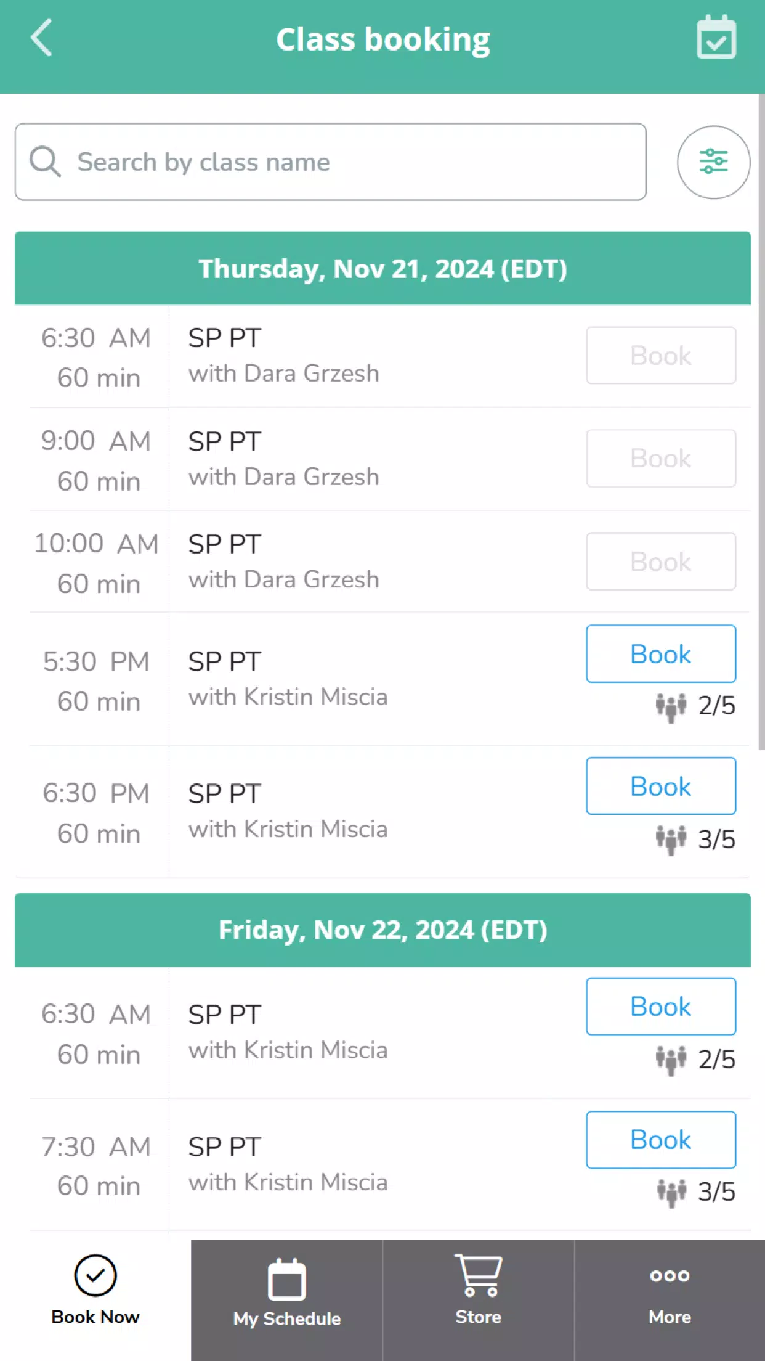Click the page scrollbar on the right edge
Image resolution: width=765 pixels, height=1361 pixels.
(761, 422)
